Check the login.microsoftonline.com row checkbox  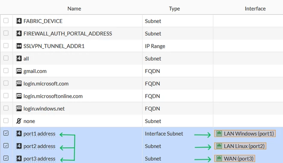6,96
